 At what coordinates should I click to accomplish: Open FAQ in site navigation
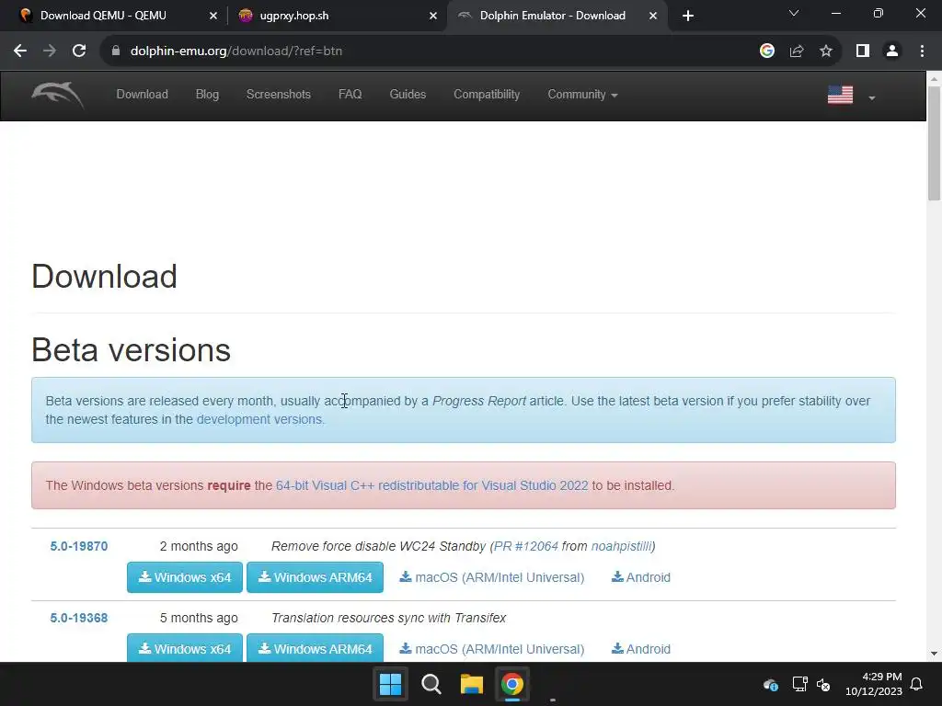pyautogui.click(x=350, y=95)
